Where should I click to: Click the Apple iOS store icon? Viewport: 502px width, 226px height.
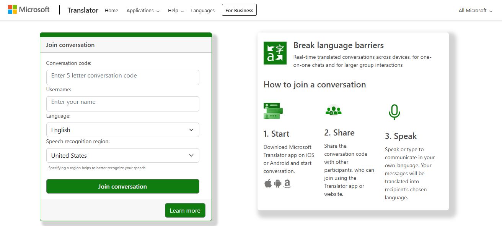coord(268,184)
